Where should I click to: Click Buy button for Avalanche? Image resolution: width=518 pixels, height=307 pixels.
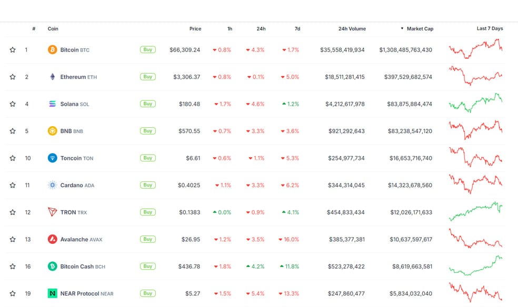tap(148, 239)
